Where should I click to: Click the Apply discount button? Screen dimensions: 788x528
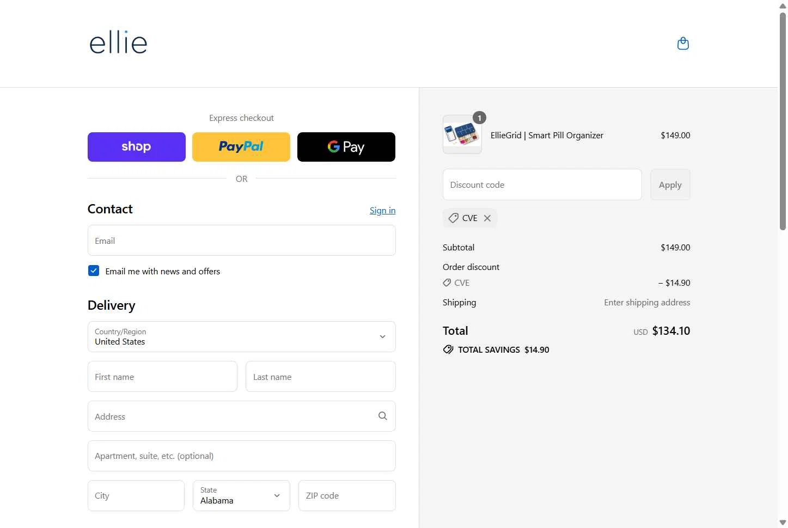point(670,185)
